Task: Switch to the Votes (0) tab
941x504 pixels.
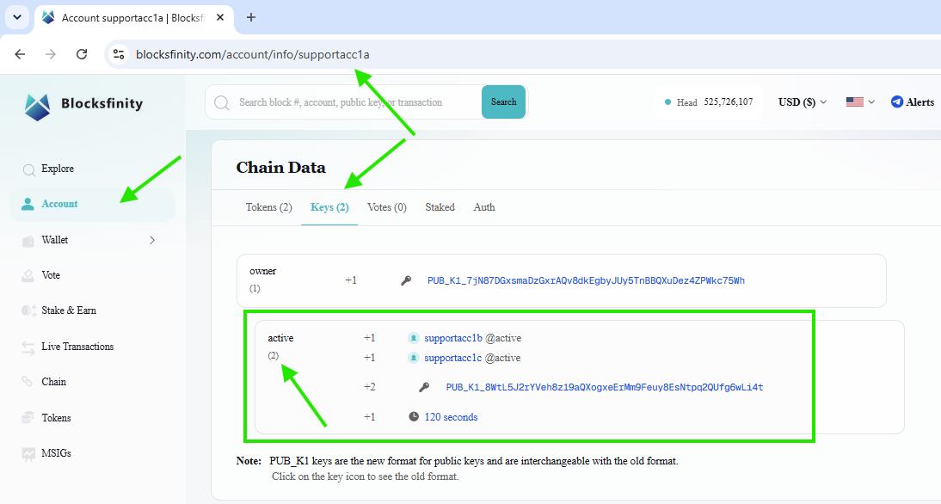Action: 386,207
